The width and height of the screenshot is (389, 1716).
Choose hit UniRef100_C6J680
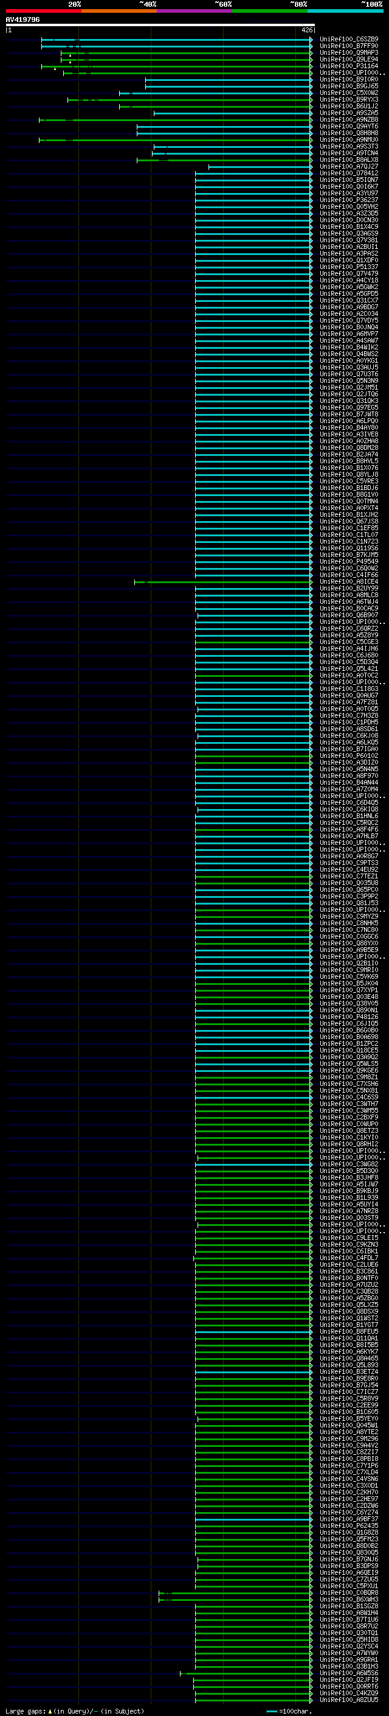tap(349, 655)
